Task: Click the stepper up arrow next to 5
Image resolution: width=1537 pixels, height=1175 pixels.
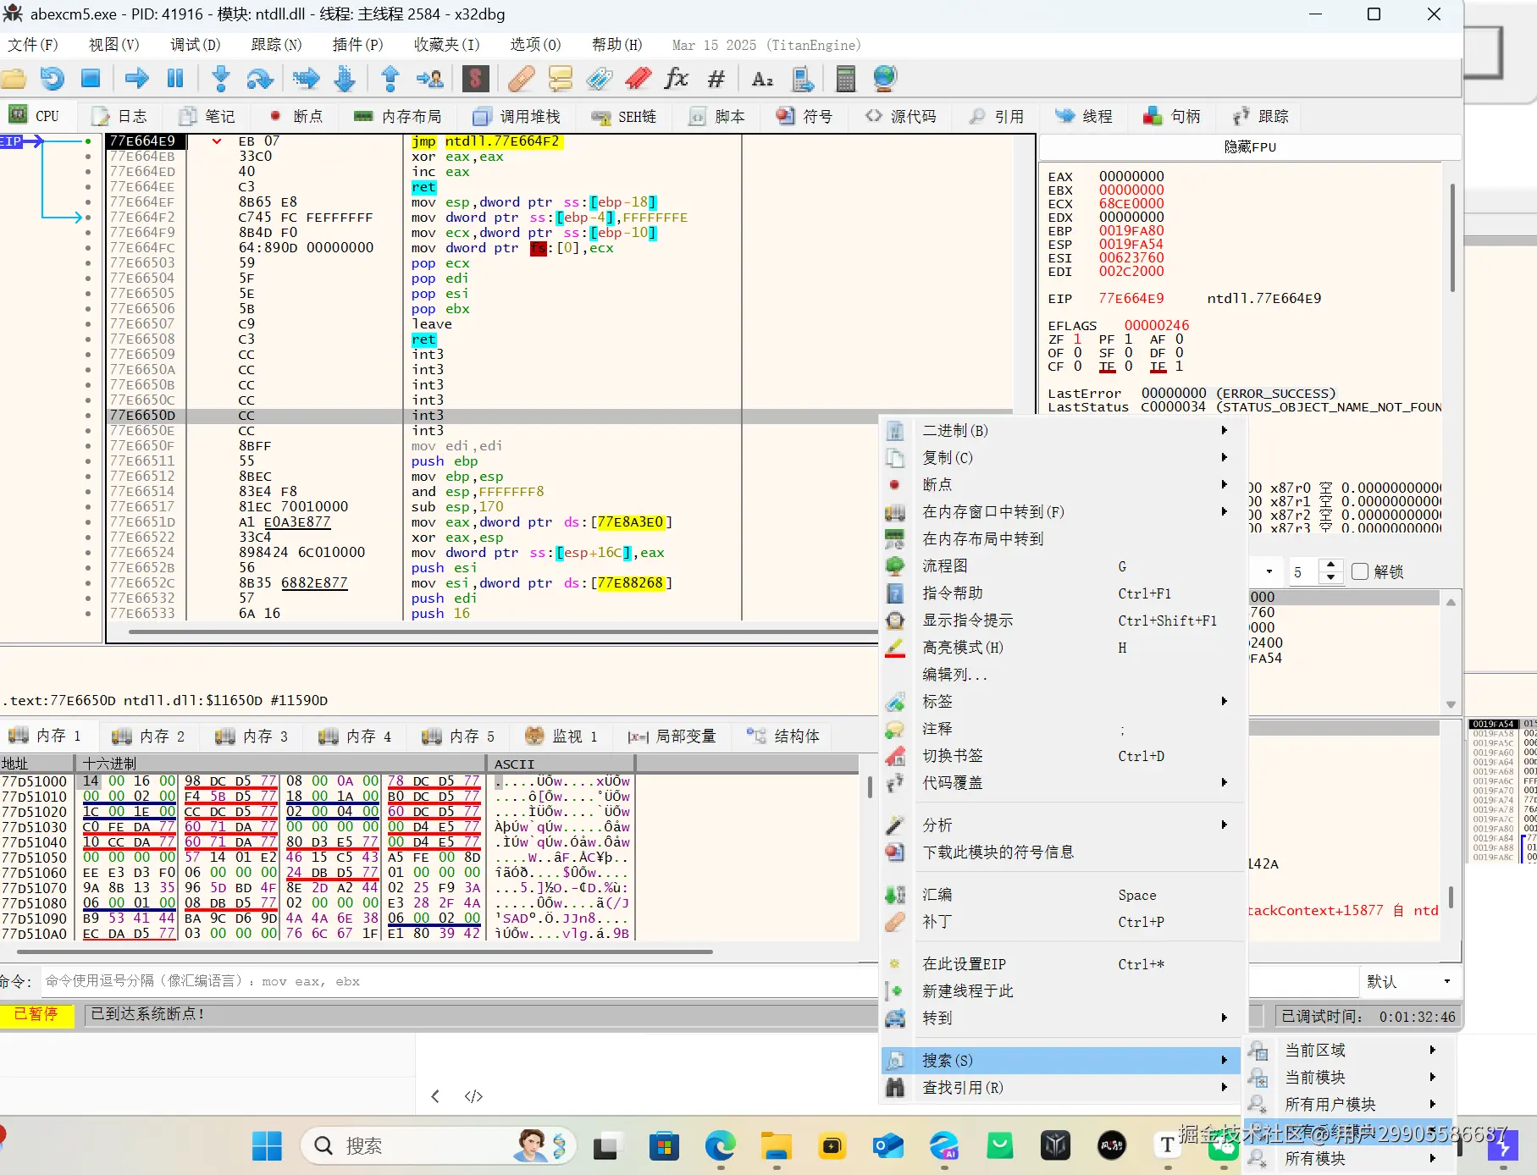Action: (x=1331, y=565)
